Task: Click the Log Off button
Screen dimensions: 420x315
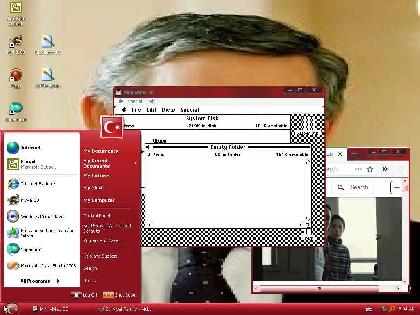Action: tap(84, 295)
